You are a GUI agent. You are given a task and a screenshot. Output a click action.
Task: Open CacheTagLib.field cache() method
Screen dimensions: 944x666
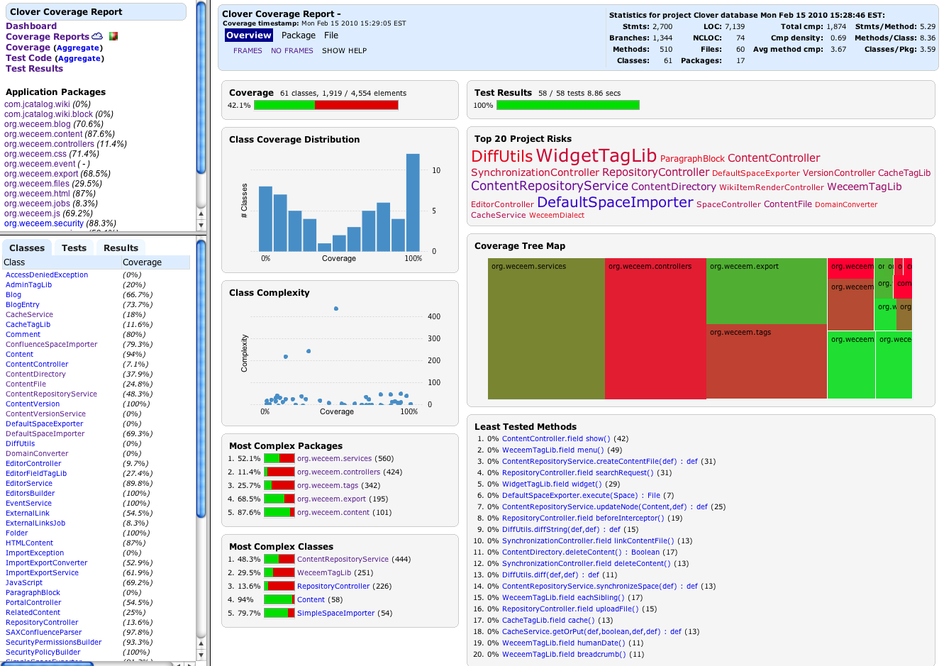point(549,621)
